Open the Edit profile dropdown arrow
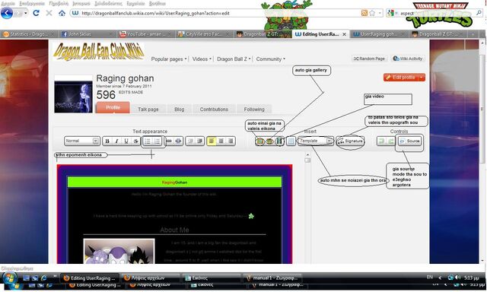The height and width of the screenshot is (292, 487). (x=422, y=78)
